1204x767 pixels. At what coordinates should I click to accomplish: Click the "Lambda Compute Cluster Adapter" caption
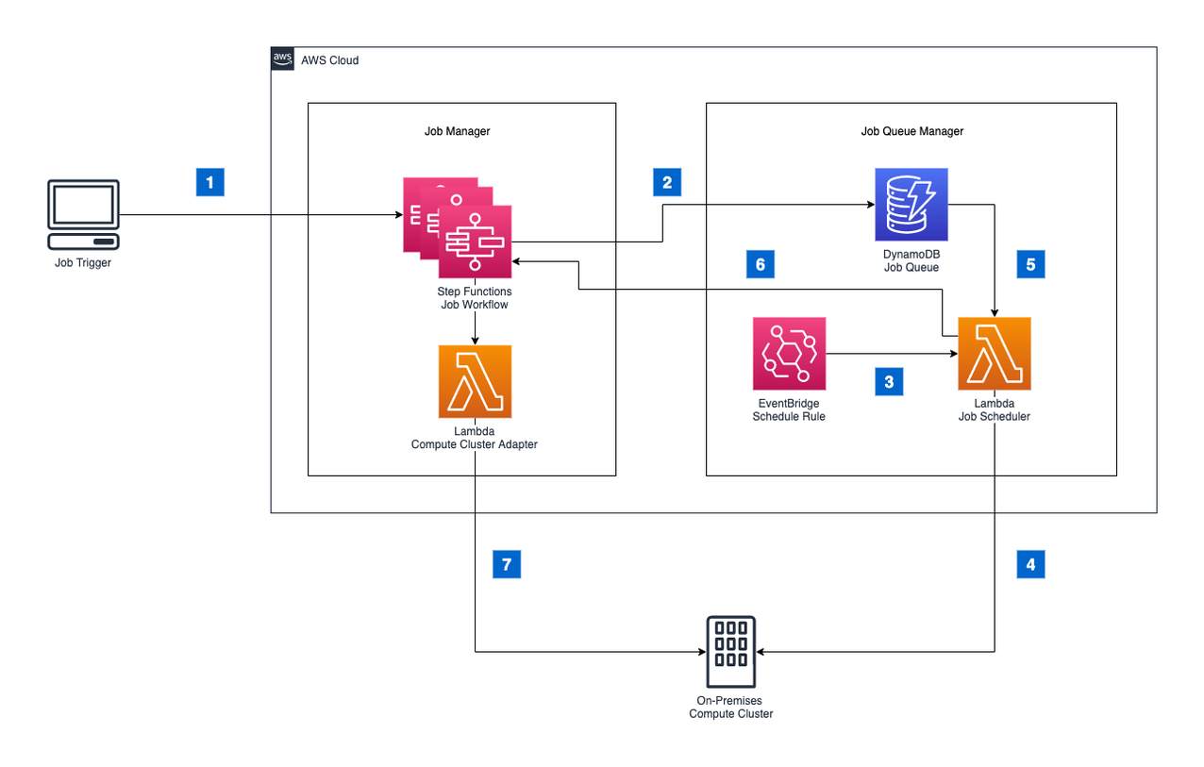click(475, 438)
